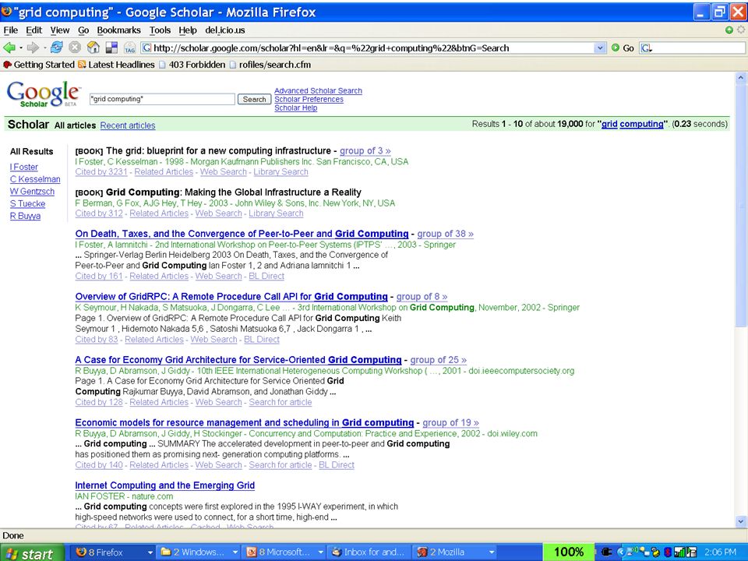Click the Recent articles link
Screen dimensions: 748x561
tap(127, 125)
